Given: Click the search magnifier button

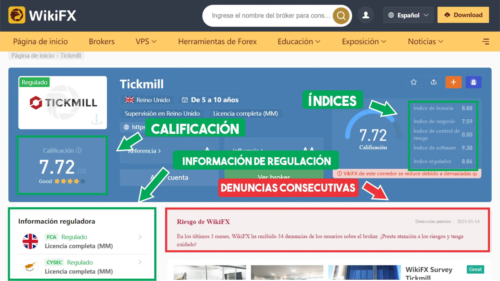Looking at the screenshot, I should pos(341,16).
